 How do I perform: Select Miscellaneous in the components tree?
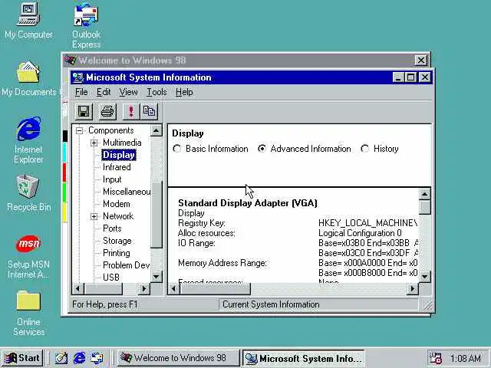click(127, 192)
